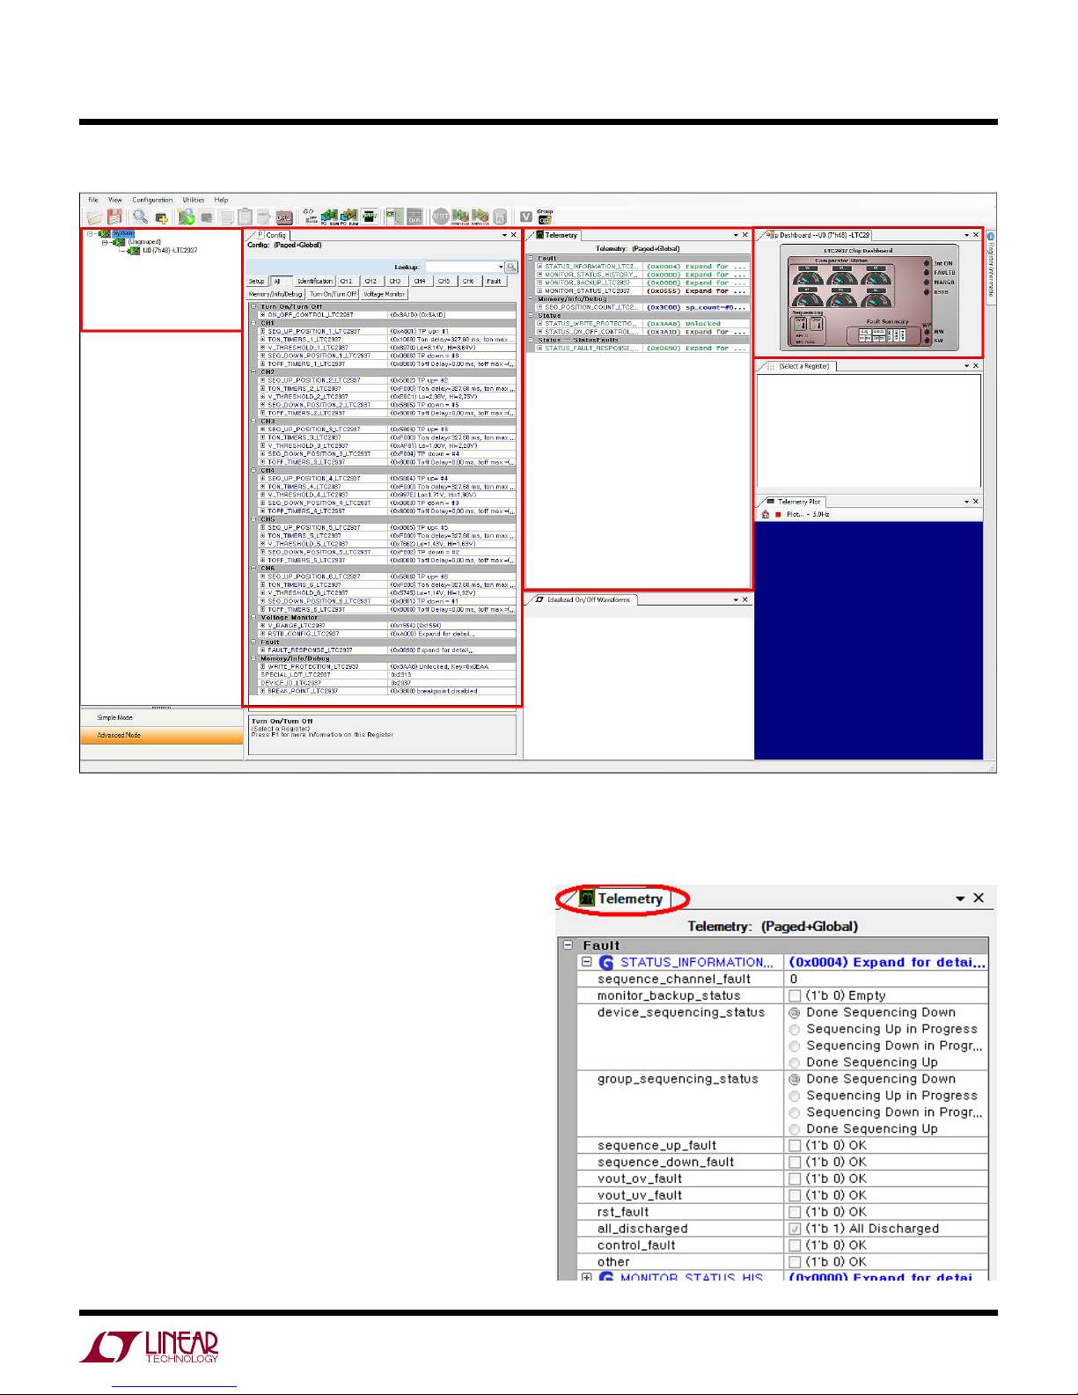The image size is (1078, 1395).
Task: Open the folder icon in the toolbar
Action: point(94,217)
